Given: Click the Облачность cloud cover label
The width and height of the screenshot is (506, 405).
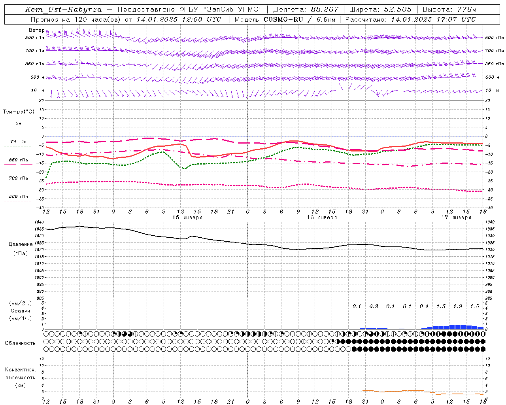Looking at the screenshot, I should click(20, 343).
